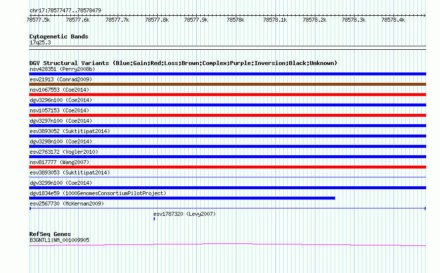
Task: Click the dgv3298n100 (Coe2014) label
Action: pos(61,141)
